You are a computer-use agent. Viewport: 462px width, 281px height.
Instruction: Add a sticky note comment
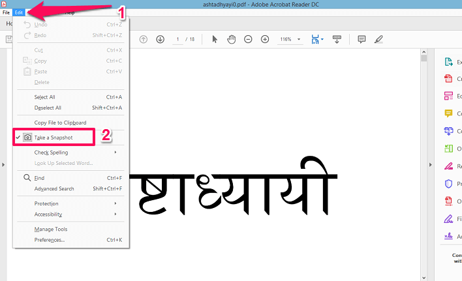[362, 39]
